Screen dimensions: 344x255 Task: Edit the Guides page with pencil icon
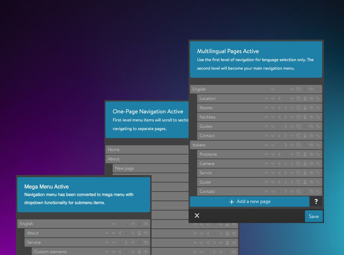click(318, 127)
